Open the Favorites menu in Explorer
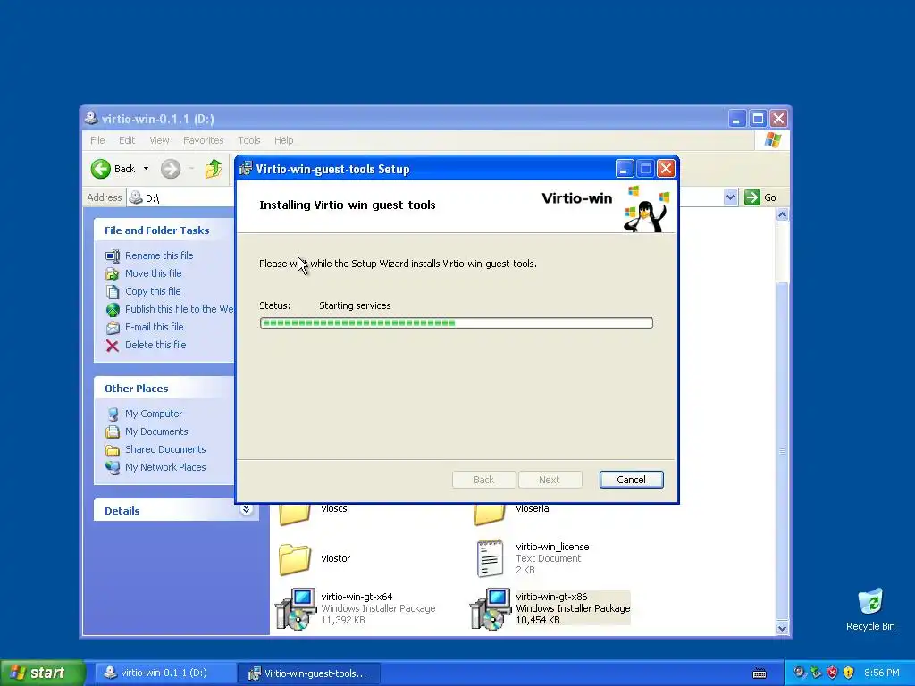Image resolution: width=915 pixels, height=686 pixels. pyautogui.click(x=203, y=140)
